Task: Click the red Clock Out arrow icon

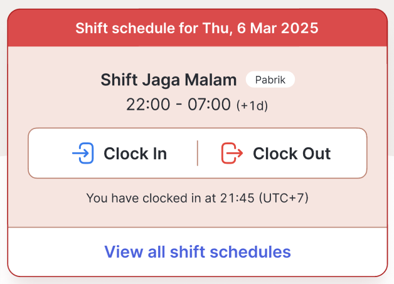Action: [232, 154]
